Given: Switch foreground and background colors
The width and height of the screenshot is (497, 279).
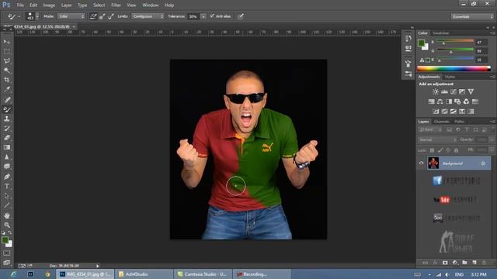Looking at the screenshot, I should click(x=10, y=232).
